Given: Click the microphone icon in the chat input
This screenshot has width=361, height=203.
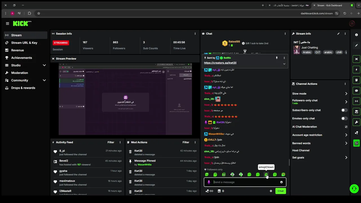Looking at the screenshot, I should (x=209, y=182).
